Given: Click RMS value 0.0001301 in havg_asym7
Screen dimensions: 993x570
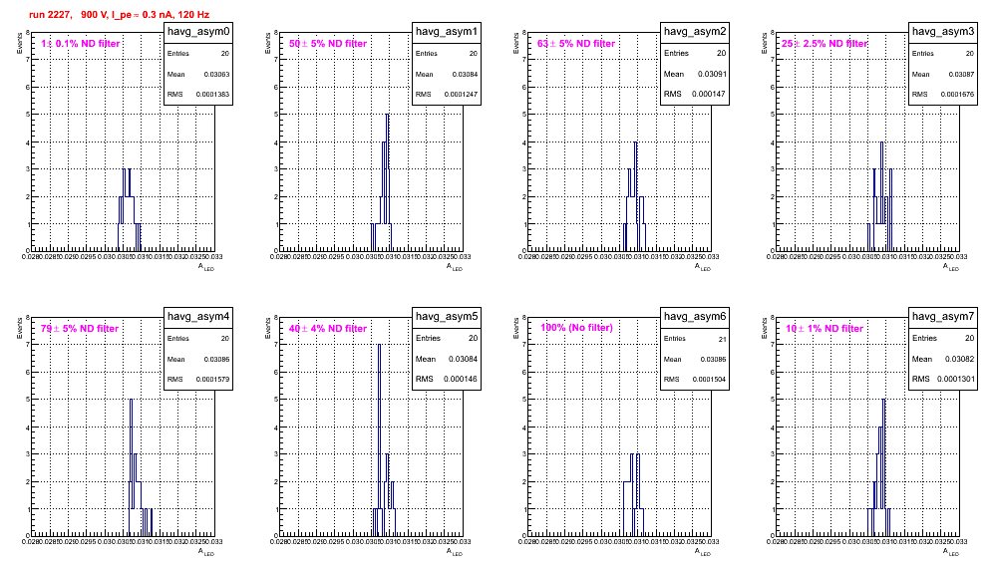Looking at the screenshot, I should (957, 379).
